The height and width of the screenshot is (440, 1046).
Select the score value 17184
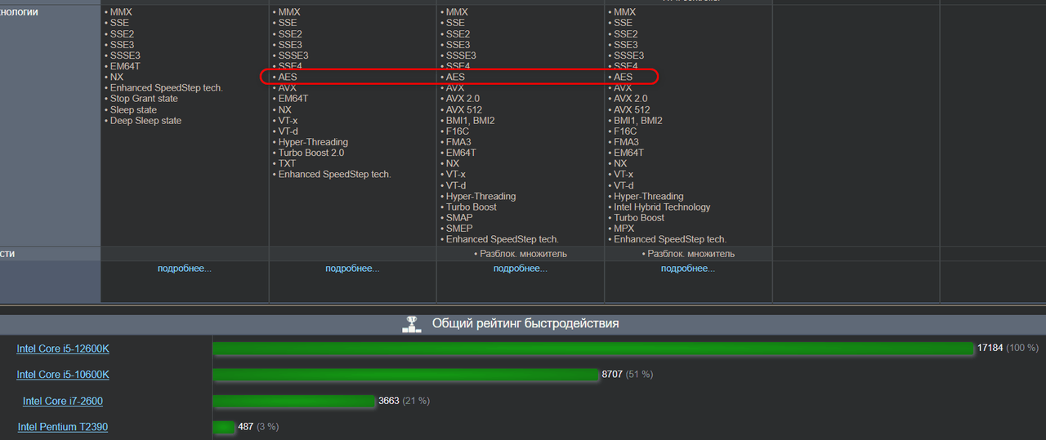[990, 348]
